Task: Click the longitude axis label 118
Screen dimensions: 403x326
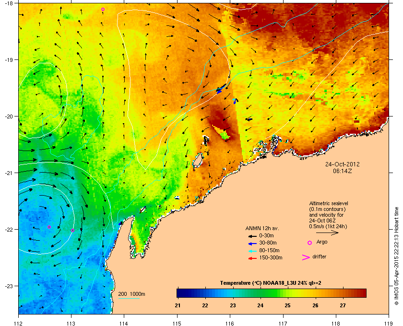Action: tap(336, 323)
